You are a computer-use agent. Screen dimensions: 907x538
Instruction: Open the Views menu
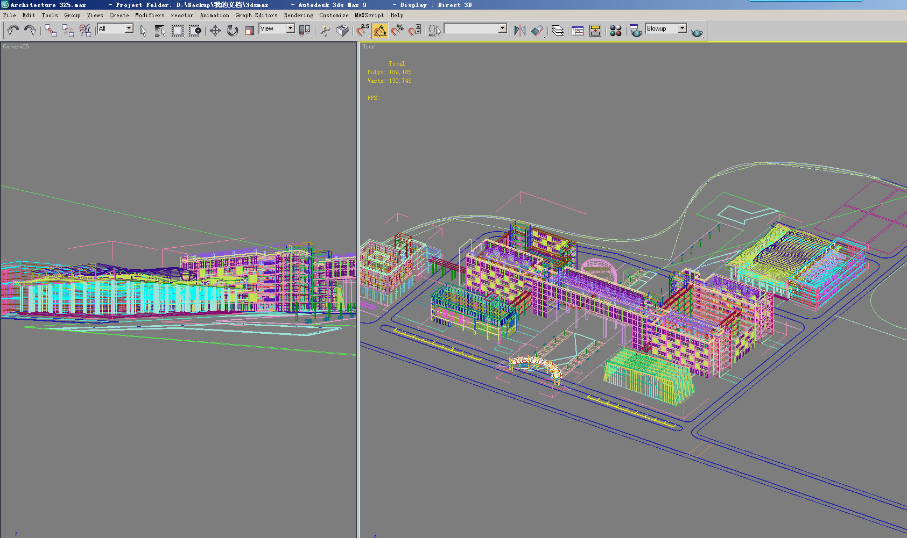pos(95,16)
